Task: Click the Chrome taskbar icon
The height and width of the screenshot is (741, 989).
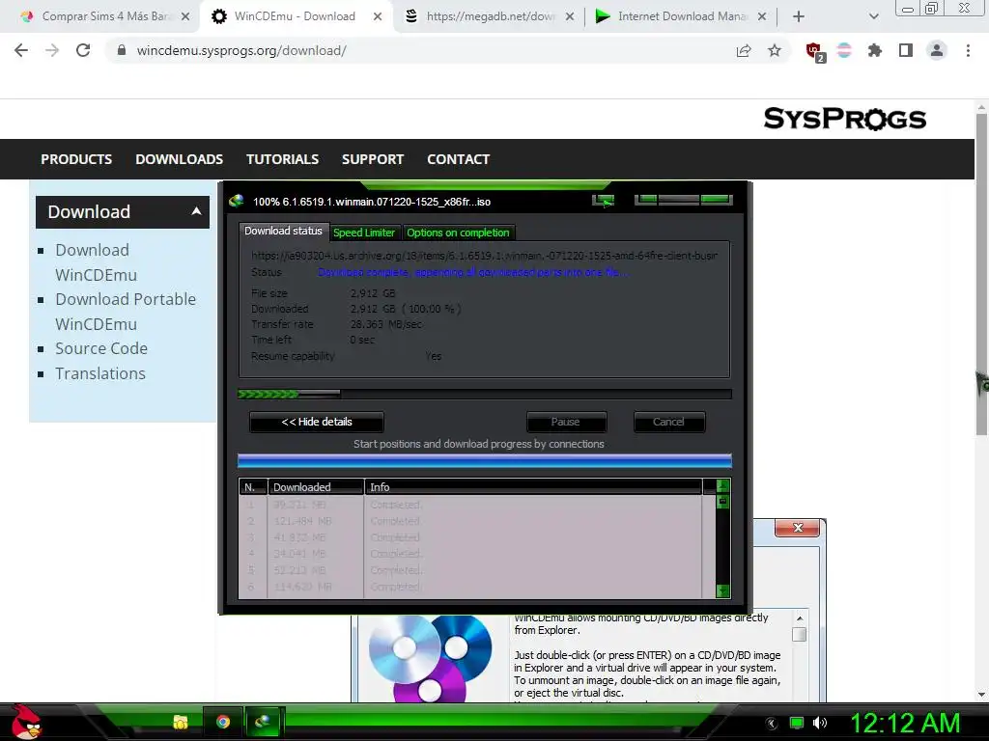Action: click(223, 722)
